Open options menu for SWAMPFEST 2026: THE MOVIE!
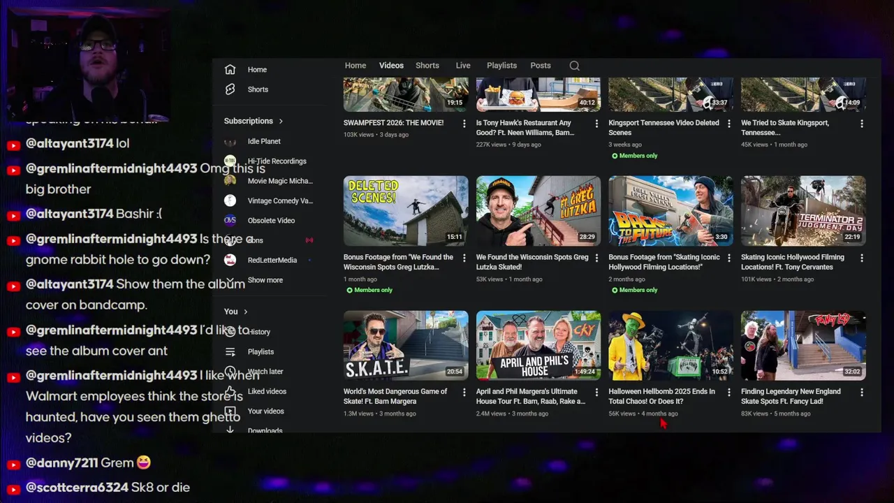The height and width of the screenshot is (503, 894). click(x=464, y=124)
